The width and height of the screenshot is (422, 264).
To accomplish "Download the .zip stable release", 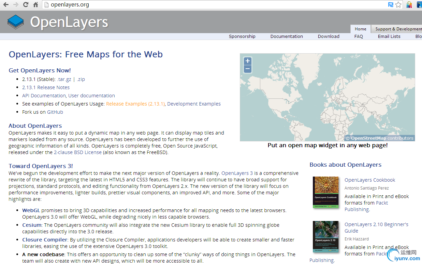I will [81, 79].
